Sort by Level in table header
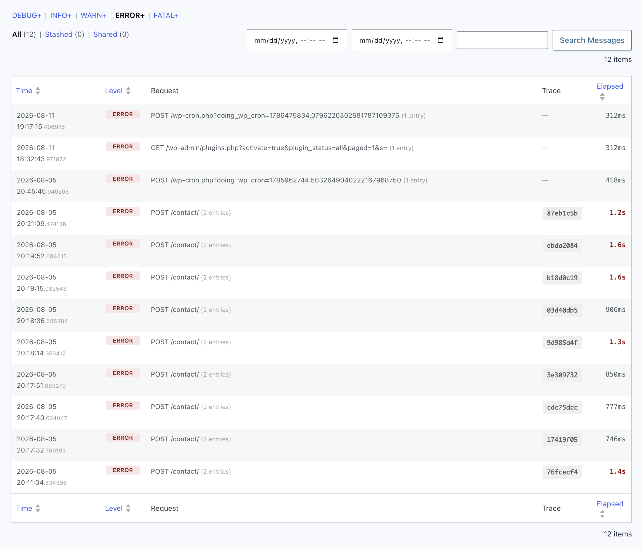 (x=118, y=91)
